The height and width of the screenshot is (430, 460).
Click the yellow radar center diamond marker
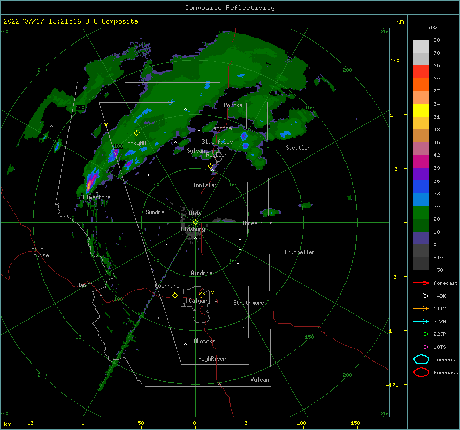pos(195,222)
